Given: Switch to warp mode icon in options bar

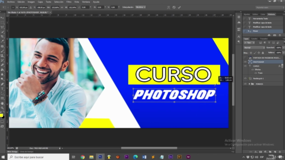Looking at the screenshot, I should (x=168, y=8).
